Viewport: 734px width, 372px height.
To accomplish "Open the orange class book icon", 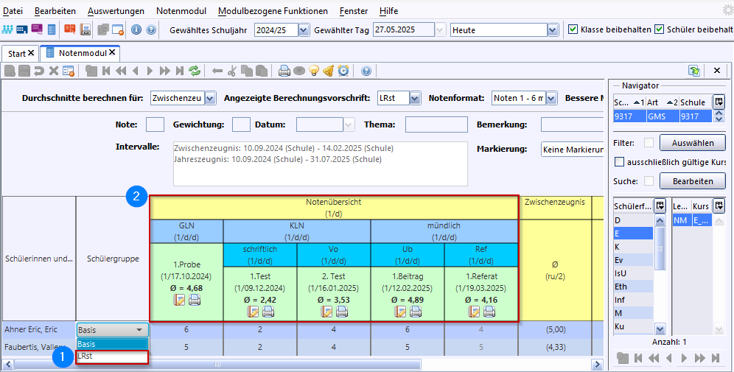I will pyautogui.click(x=70, y=29).
